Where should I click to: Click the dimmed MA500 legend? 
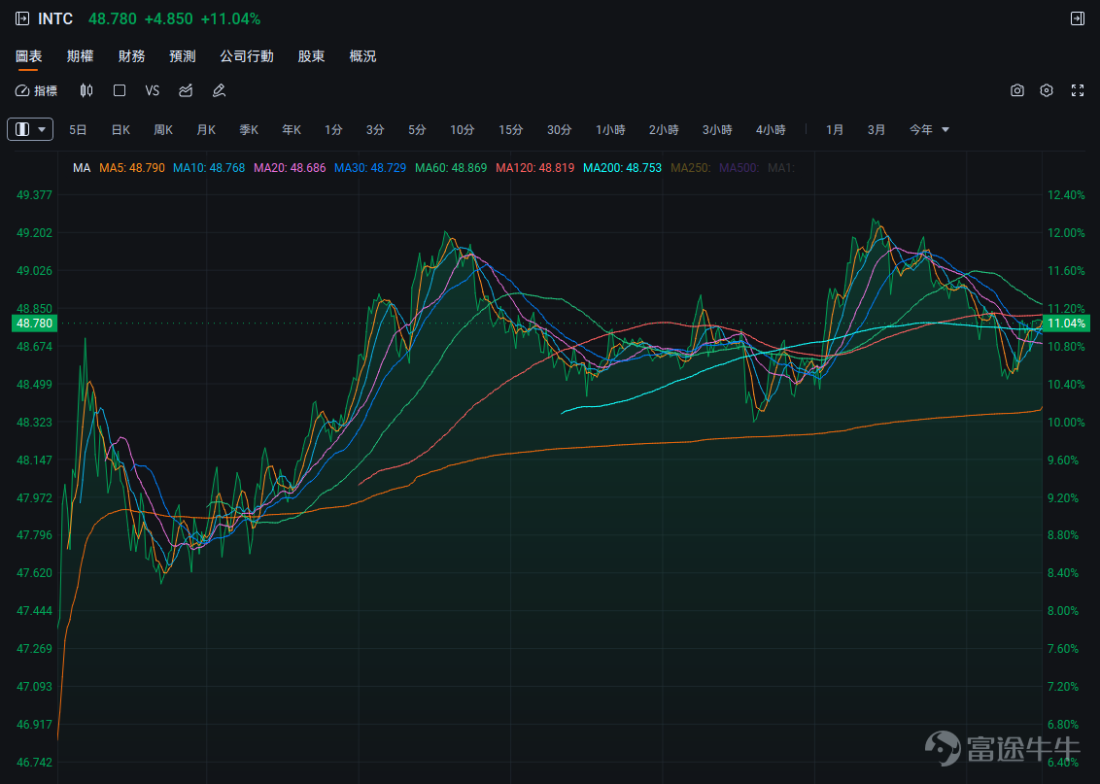[739, 168]
